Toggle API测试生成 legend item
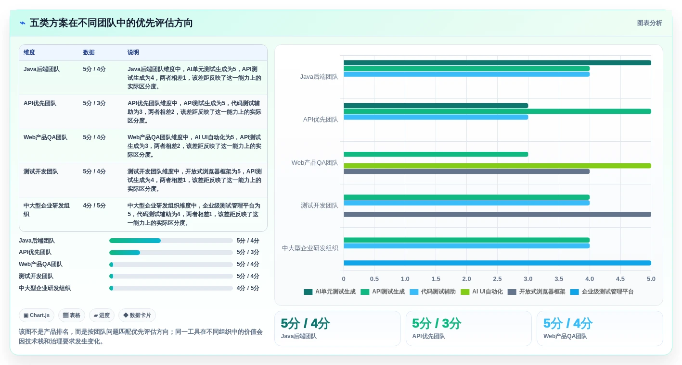 [383, 292]
